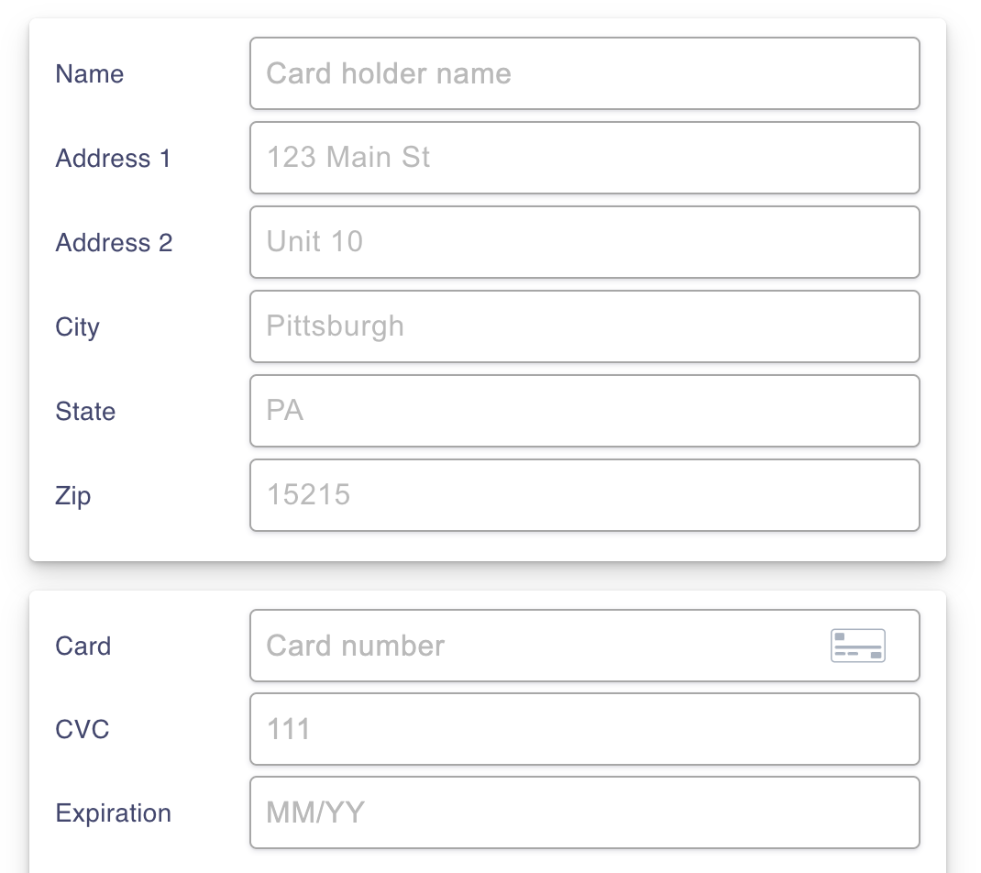This screenshot has width=981, height=873.
Task: Select the State input showing PA
Action: click(x=585, y=411)
